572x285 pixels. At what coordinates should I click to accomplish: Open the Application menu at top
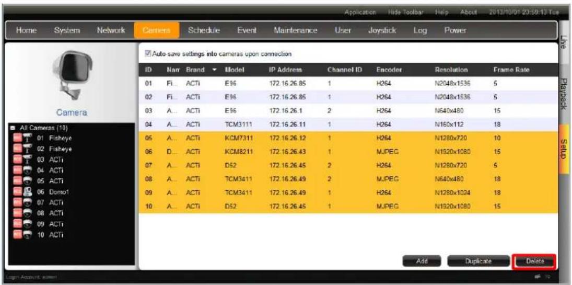pyautogui.click(x=360, y=12)
